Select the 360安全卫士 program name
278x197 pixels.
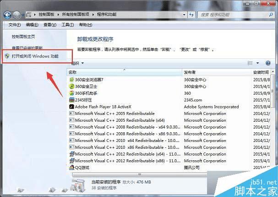[x=86, y=86]
